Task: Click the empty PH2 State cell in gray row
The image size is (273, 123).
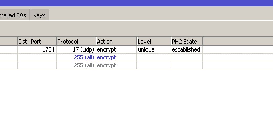Action: [187, 65]
